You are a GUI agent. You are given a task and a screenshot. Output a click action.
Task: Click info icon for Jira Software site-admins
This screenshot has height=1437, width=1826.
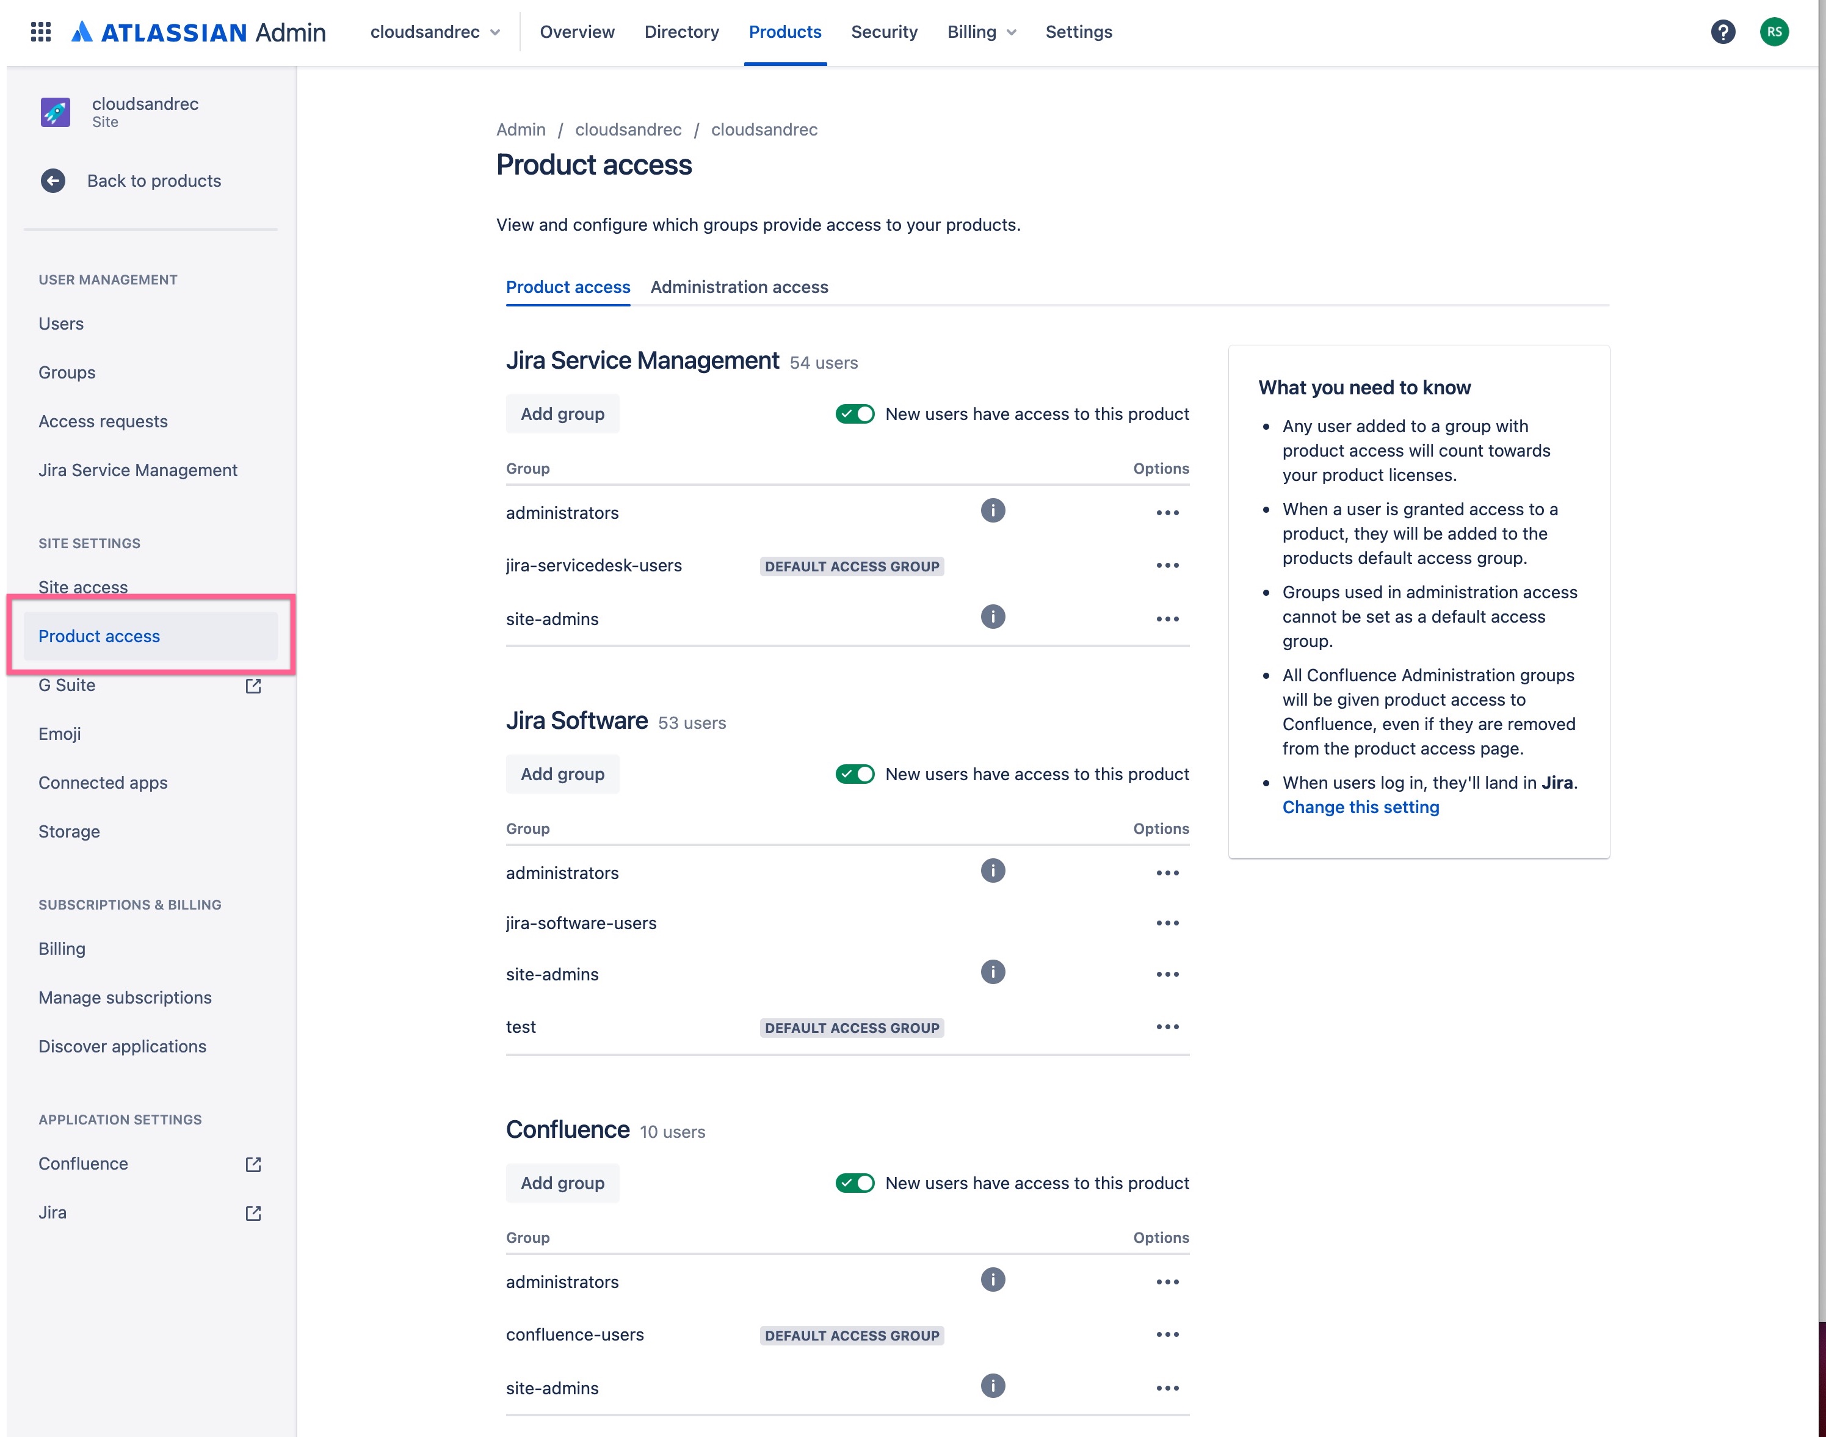(x=993, y=972)
